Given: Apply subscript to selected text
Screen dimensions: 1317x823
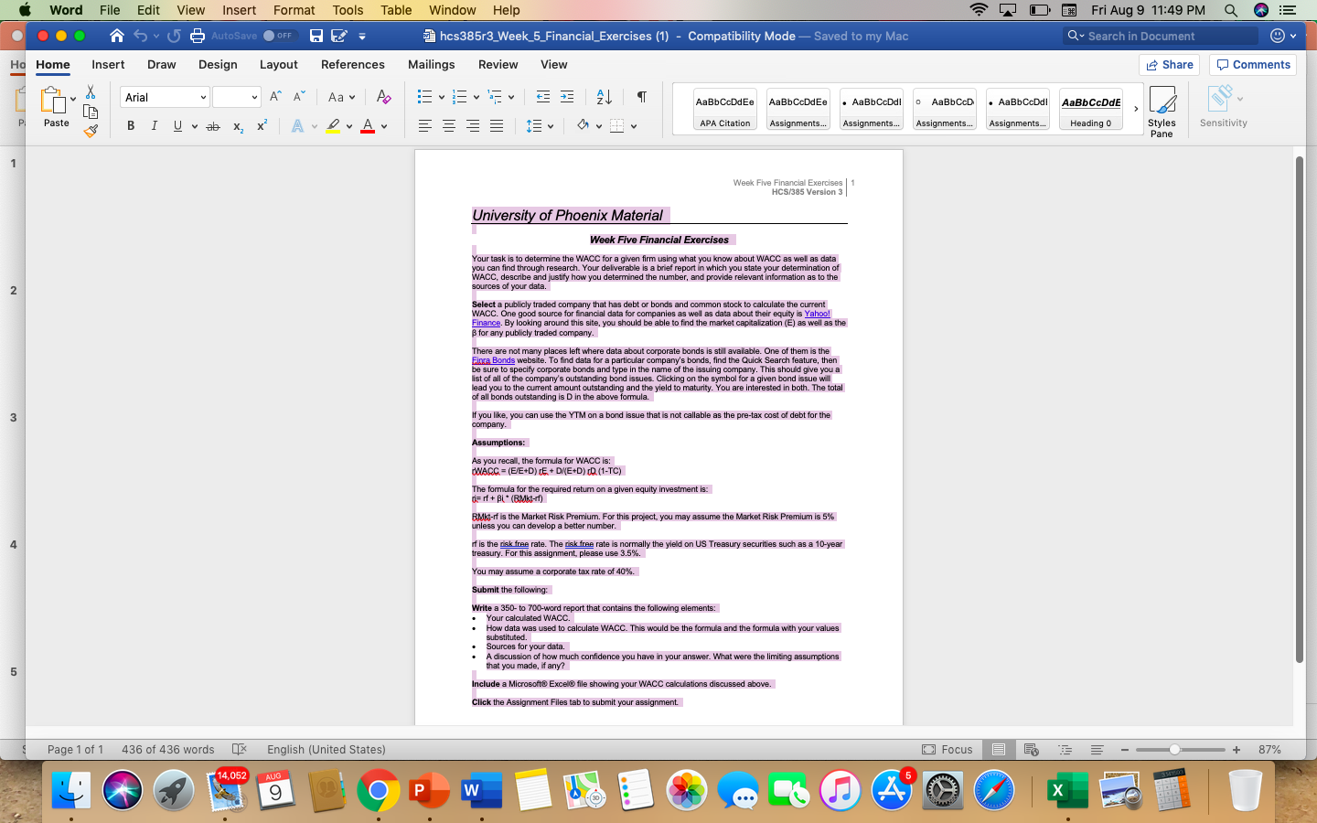Looking at the screenshot, I should 237,126.
